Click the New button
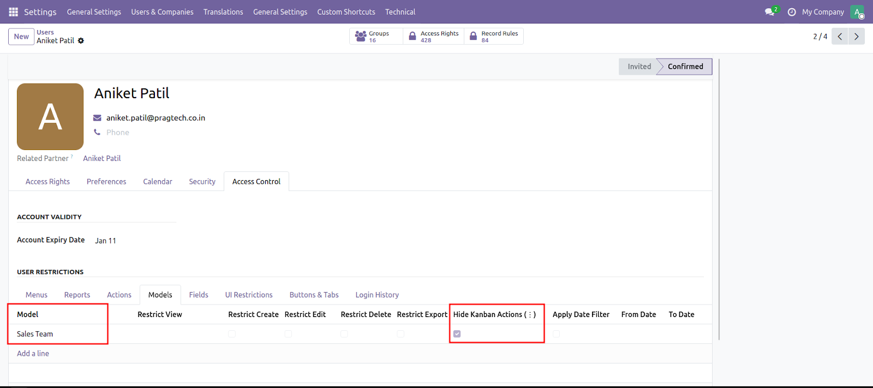Screen dimensions: 873x388 (21, 37)
